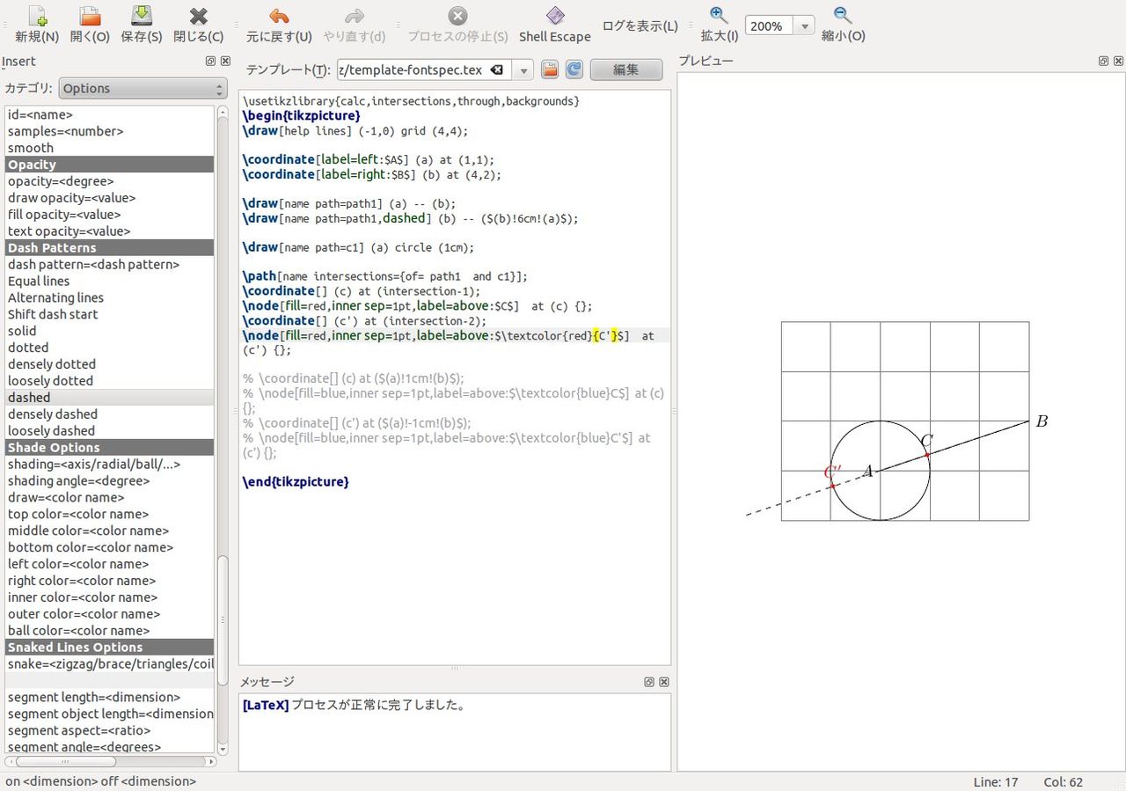Insert the densely dotted option
This screenshot has width=1126, height=791.
point(110,364)
